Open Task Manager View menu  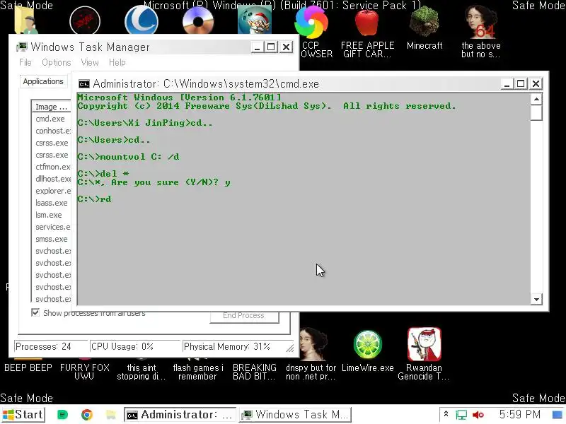(90, 62)
